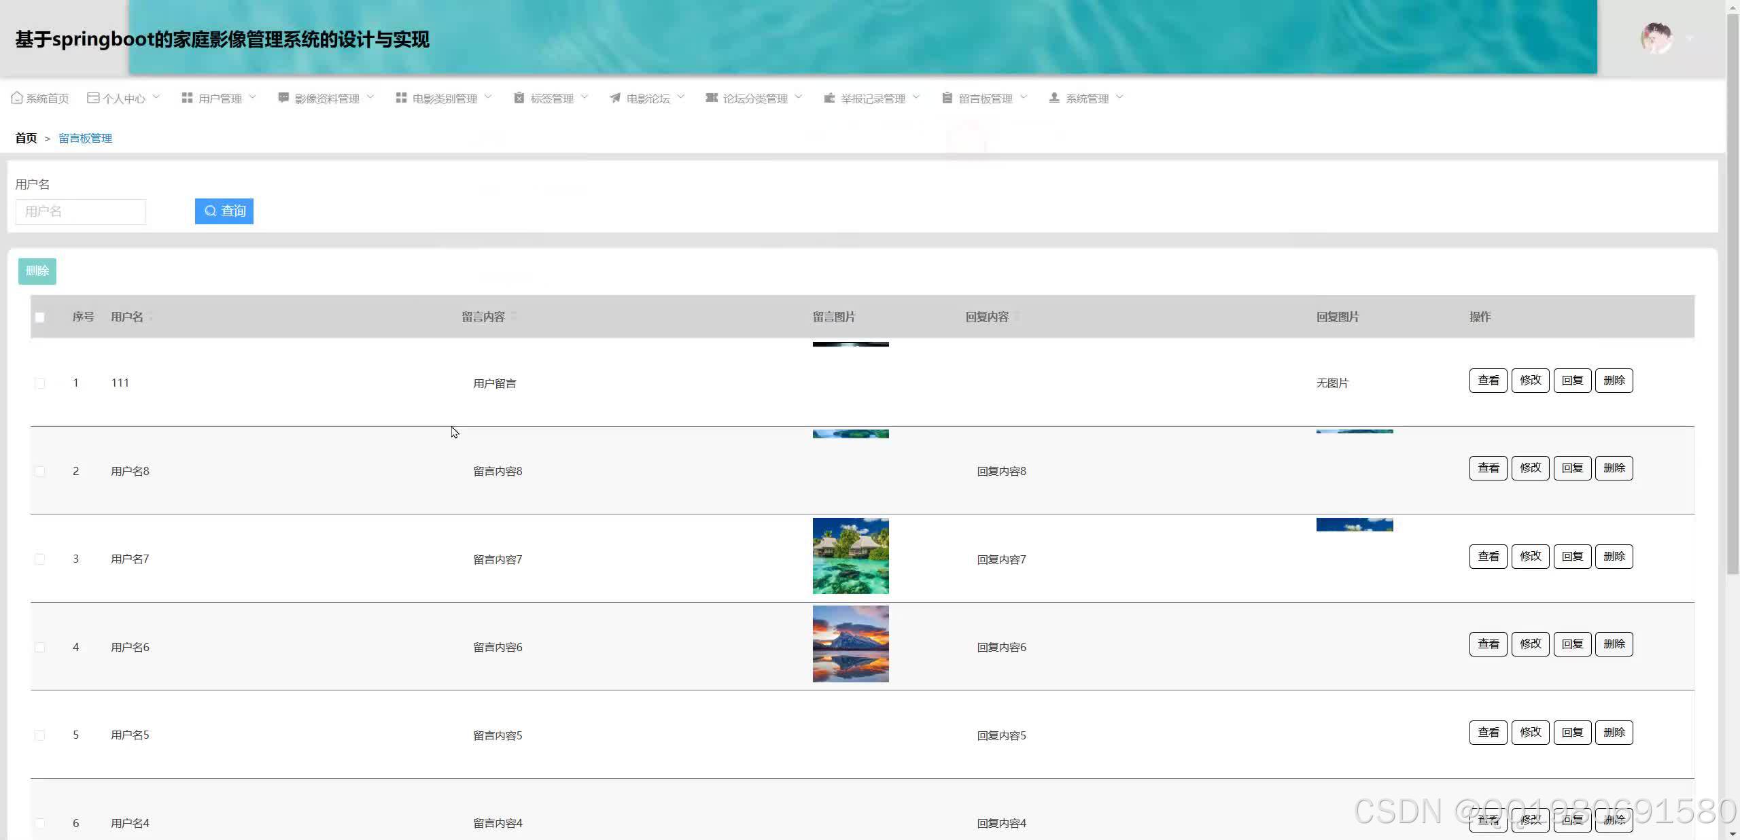Click the 个人中心 card icon
Screen dimensions: 1740x840
pyautogui.click(x=93, y=98)
